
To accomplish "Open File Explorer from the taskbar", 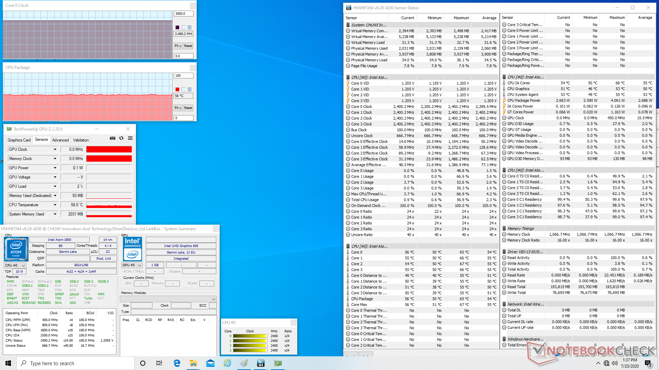I will 193,363.
